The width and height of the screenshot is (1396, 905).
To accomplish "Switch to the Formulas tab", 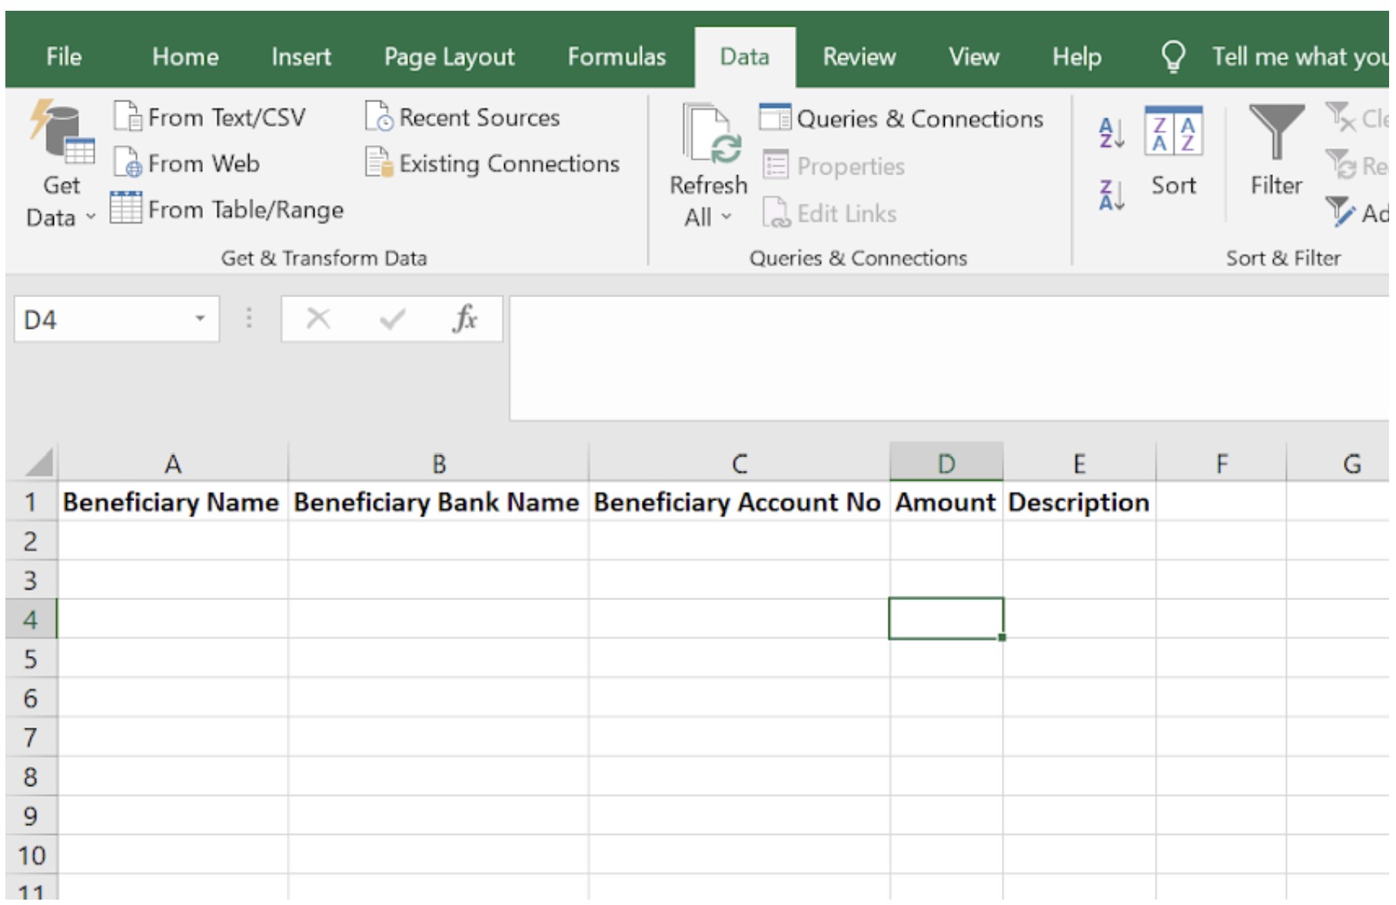I will 617,57.
